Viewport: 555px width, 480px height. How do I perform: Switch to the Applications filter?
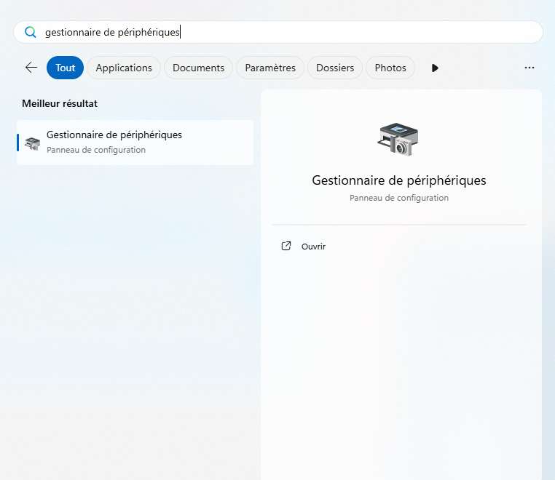click(x=124, y=68)
